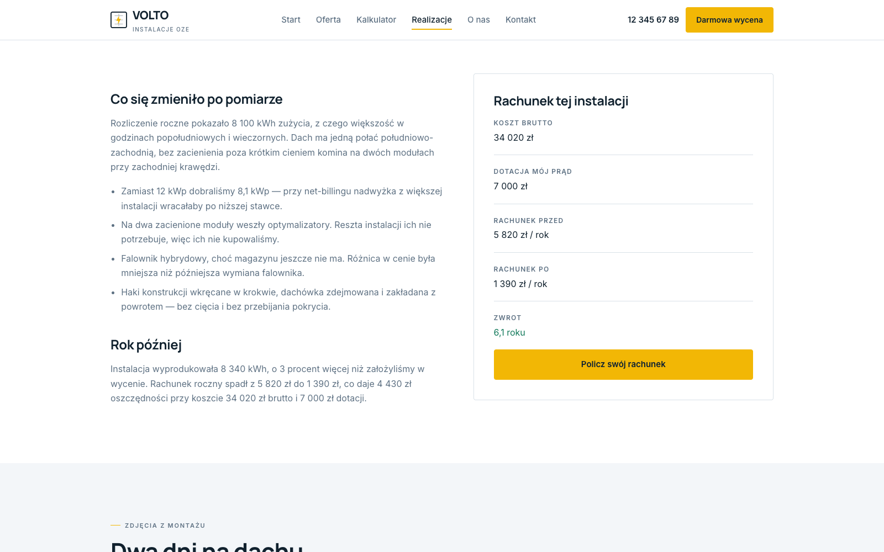Image resolution: width=884 pixels, height=552 pixels.
Task: Open the O nas page
Action: click(478, 20)
